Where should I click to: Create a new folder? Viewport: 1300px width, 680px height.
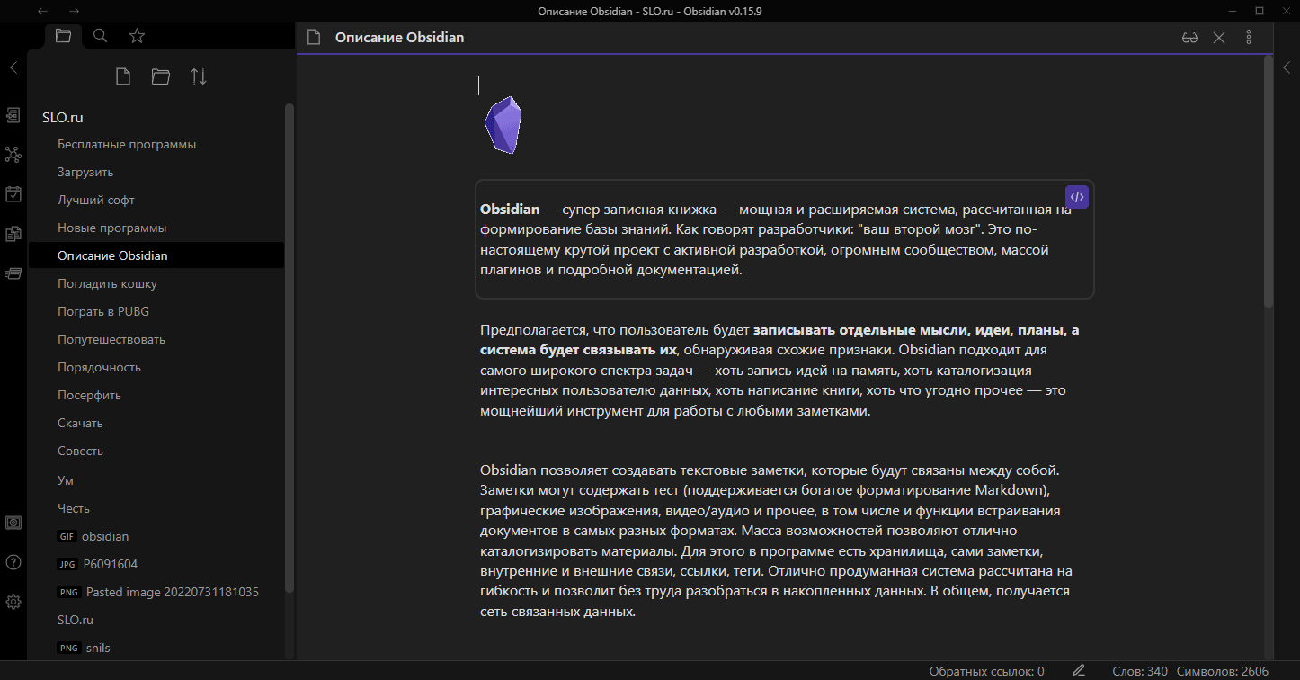[161, 76]
